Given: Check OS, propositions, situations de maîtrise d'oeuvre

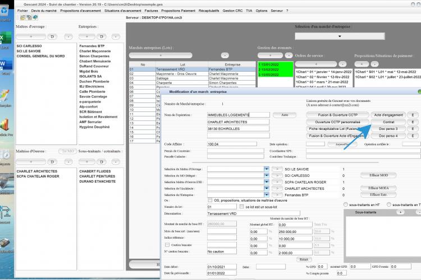Looking at the screenshot, I should coord(210,200).
